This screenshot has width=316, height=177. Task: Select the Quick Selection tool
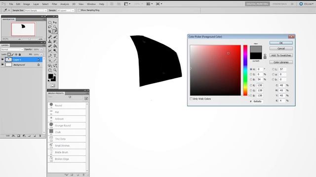pyautogui.click(x=55, y=27)
